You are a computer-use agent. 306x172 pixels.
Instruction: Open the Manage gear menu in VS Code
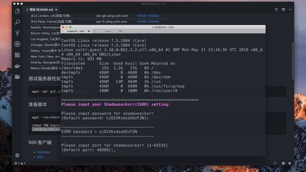(17, 155)
